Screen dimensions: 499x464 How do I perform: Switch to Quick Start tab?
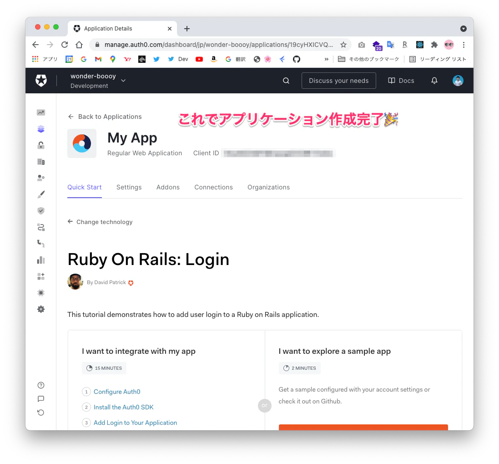click(85, 187)
